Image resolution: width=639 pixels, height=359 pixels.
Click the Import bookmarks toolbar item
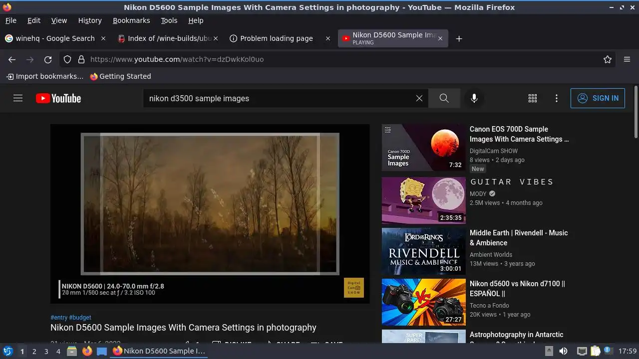pyautogui.click(x=44, y=76)
